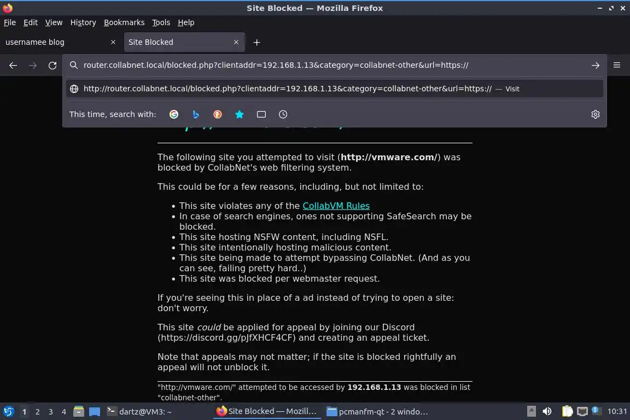
Task: Open a new tab with plus button
Action: (x=256, y=42)
